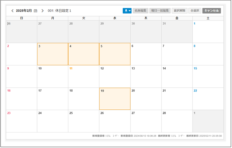
Task: Select the 火 weekday column header
Action: tap(84, 18)
